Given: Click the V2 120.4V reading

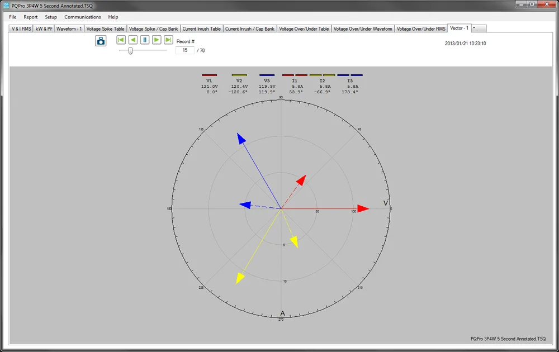Looking at the screenshot, I should tap(239, 86).
